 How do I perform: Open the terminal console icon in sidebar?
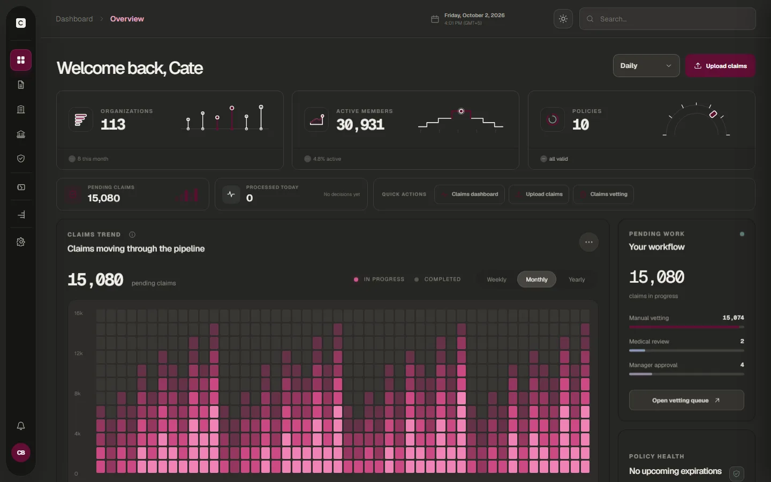click(21, 187)
